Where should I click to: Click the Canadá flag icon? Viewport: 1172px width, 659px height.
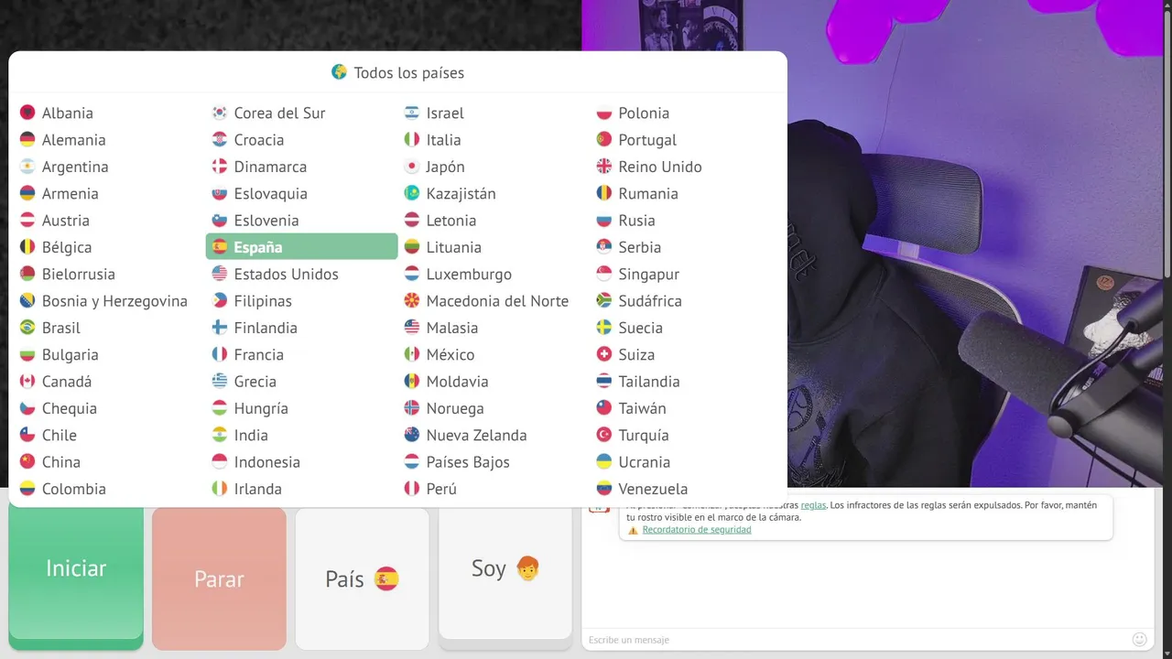(x=27, y=382)
